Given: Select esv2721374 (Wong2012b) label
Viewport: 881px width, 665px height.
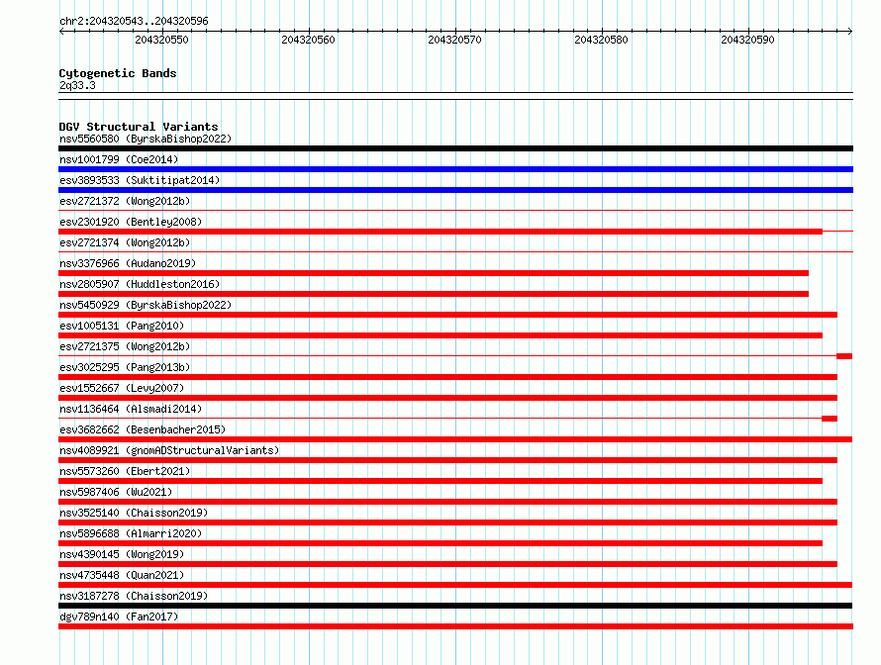Looking at the screenshot, I should [125, 242].
